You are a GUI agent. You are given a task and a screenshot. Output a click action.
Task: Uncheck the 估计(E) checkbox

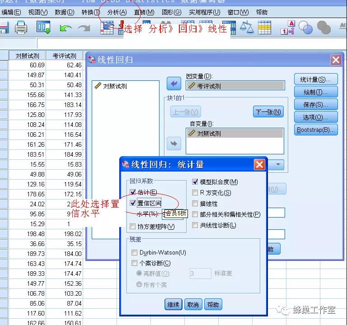pyautogui.click(x=133, y=193)
